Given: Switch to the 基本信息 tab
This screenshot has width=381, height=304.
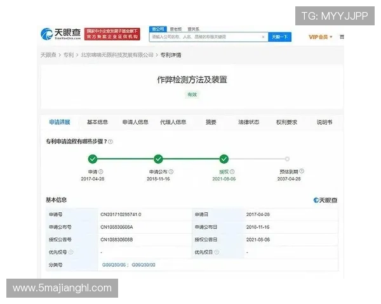Looking at the screenshot, I should (97, 122).
